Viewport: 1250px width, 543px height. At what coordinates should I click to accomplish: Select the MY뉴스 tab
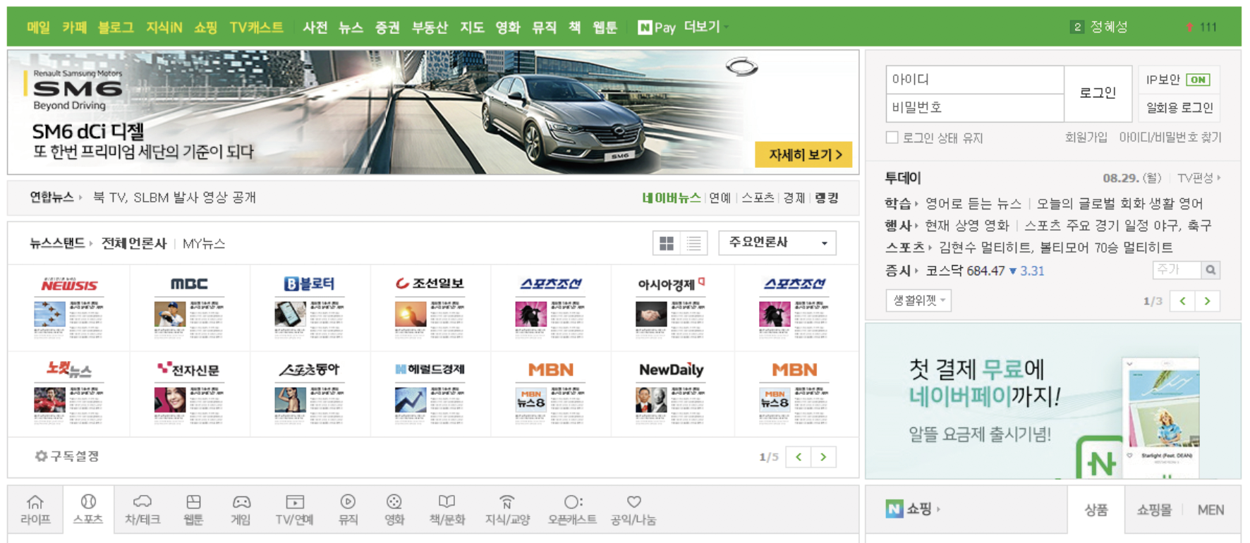[x=204, y=243]
